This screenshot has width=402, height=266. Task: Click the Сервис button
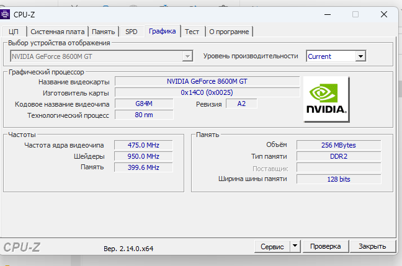pyautogui.click(x=272, y=247)
